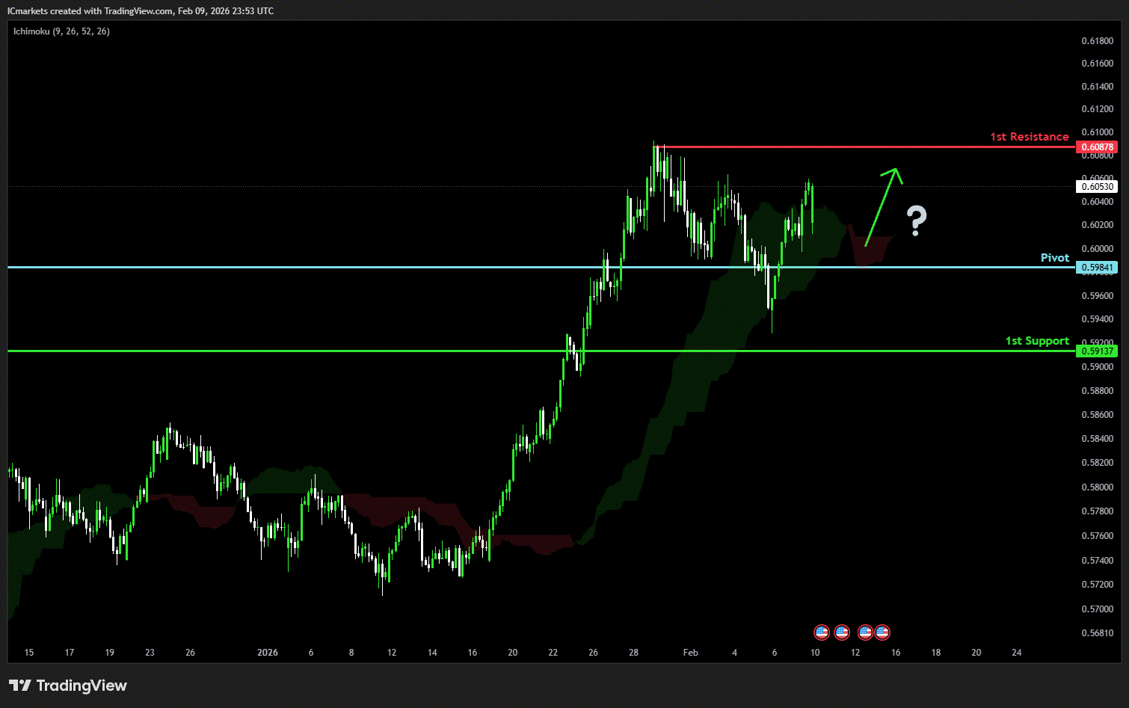Select the red 0.60878 resistance price tag

point(1096,147)
